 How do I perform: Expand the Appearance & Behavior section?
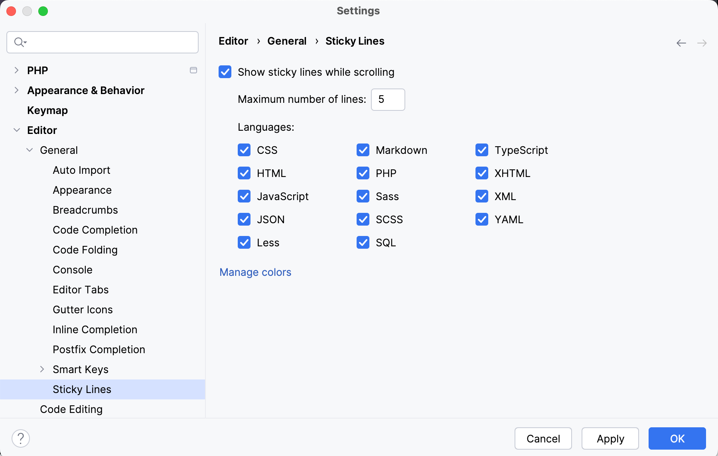point(16,90)
